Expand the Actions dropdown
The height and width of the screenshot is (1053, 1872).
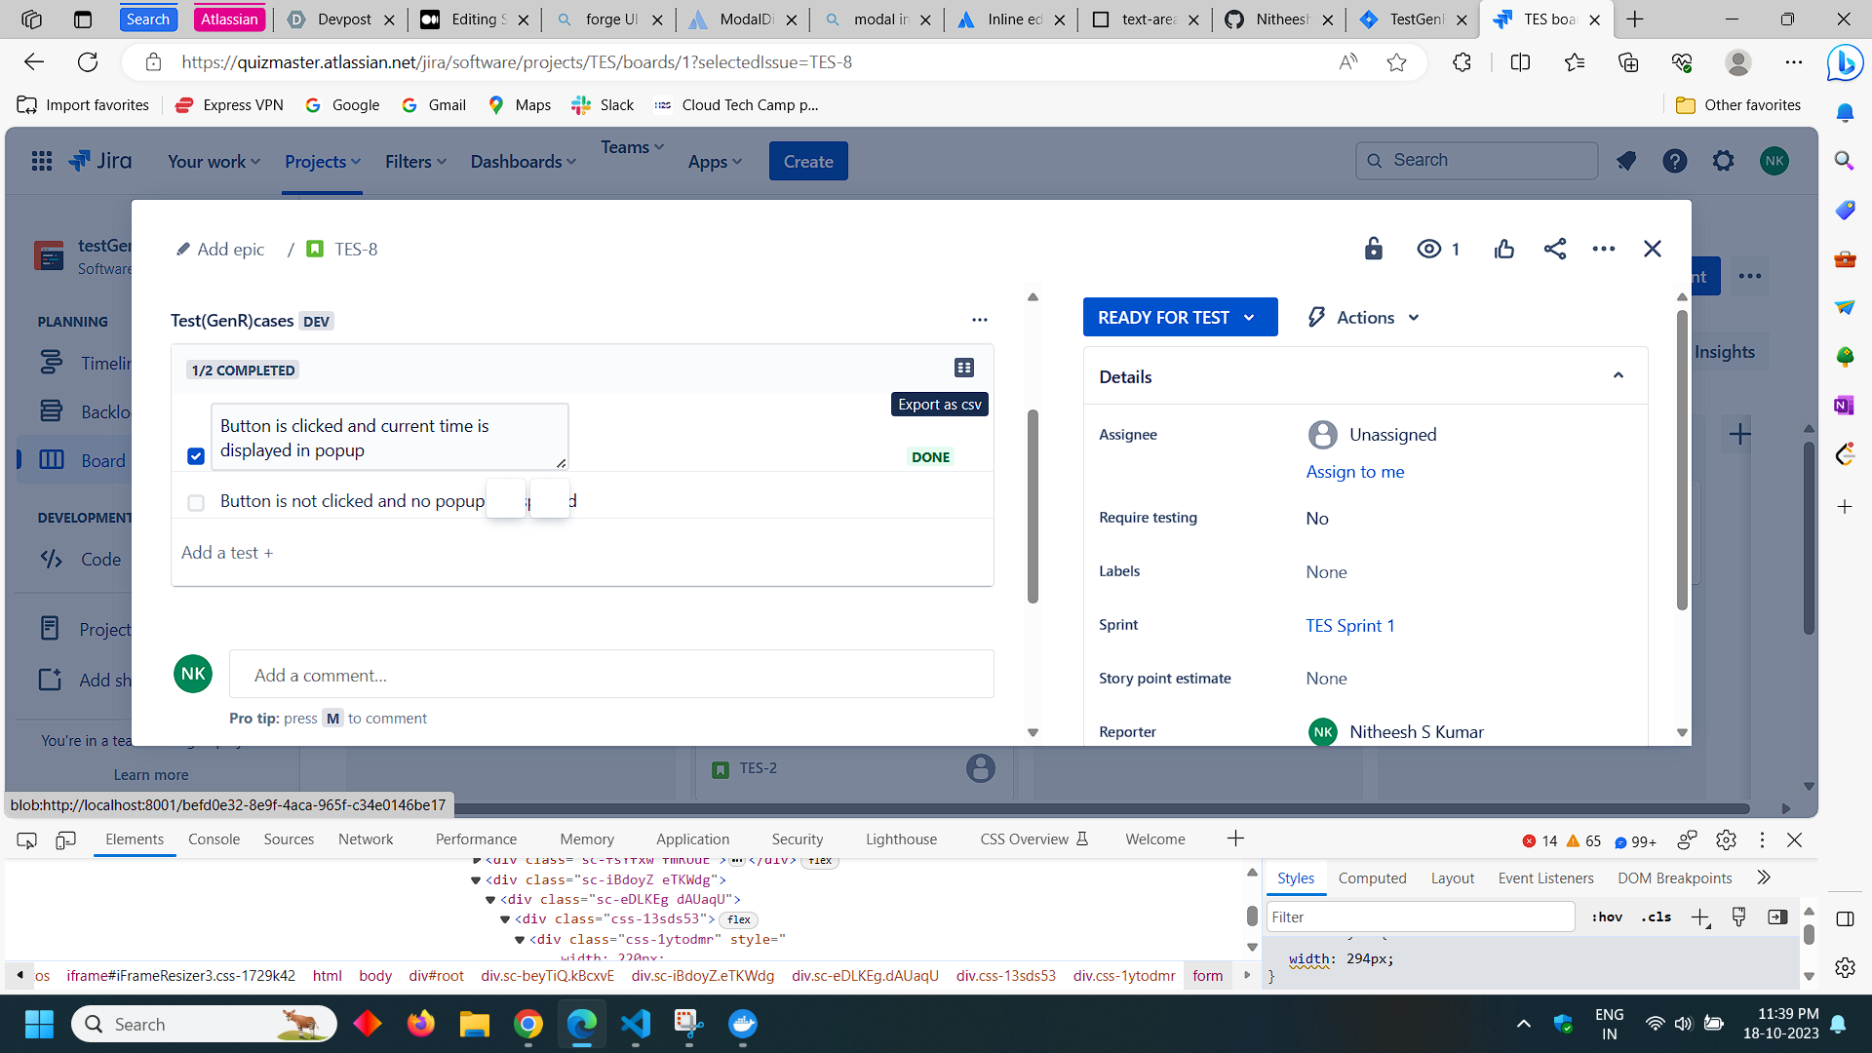point(1364,317)
